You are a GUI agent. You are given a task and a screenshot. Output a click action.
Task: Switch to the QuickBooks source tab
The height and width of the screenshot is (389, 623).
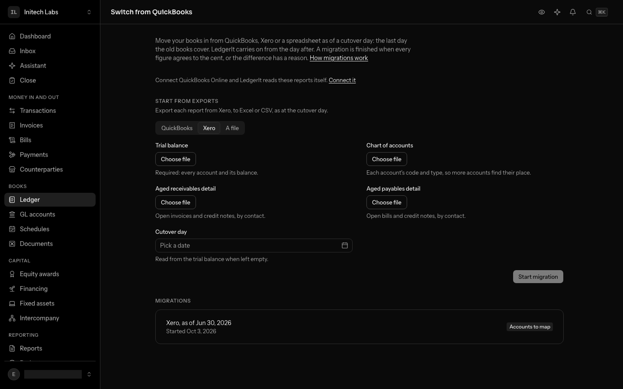click(177, 128)
